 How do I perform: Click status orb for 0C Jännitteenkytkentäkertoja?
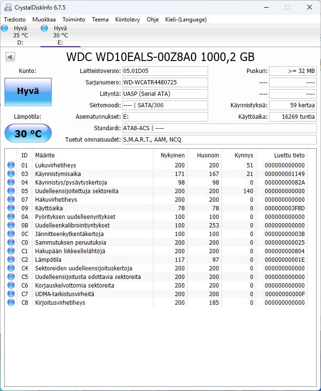point(11,234)
